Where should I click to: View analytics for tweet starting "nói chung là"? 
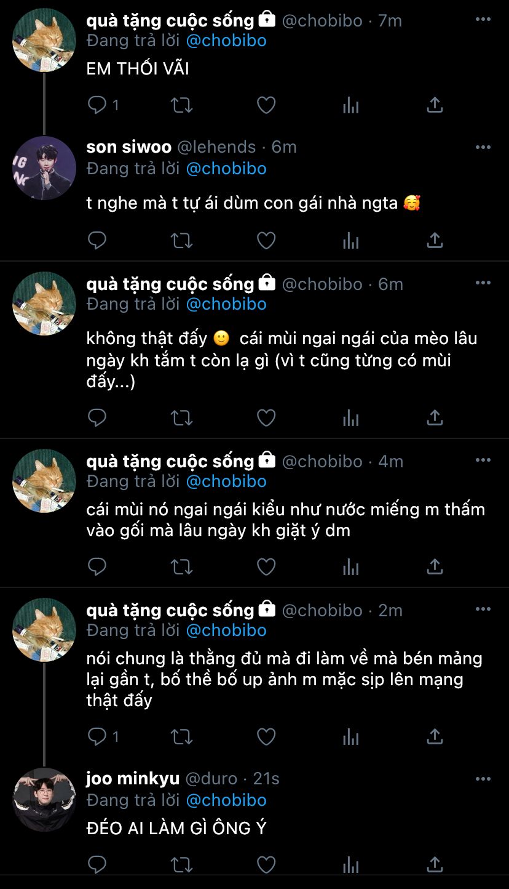point(350,736)
